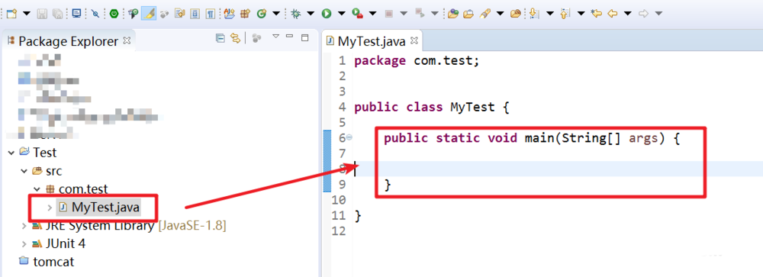
Task: Click 'package com.test;' code line
Action: (x=417, y=61)
